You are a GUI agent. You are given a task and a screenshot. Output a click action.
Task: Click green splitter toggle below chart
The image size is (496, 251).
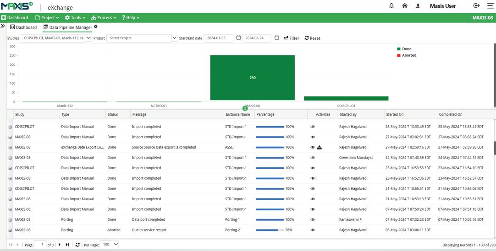[x=245, y=108]
